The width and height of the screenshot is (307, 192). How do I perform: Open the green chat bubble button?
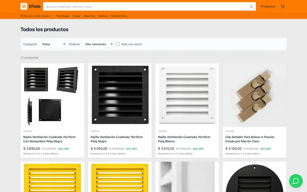coord(296,181)
